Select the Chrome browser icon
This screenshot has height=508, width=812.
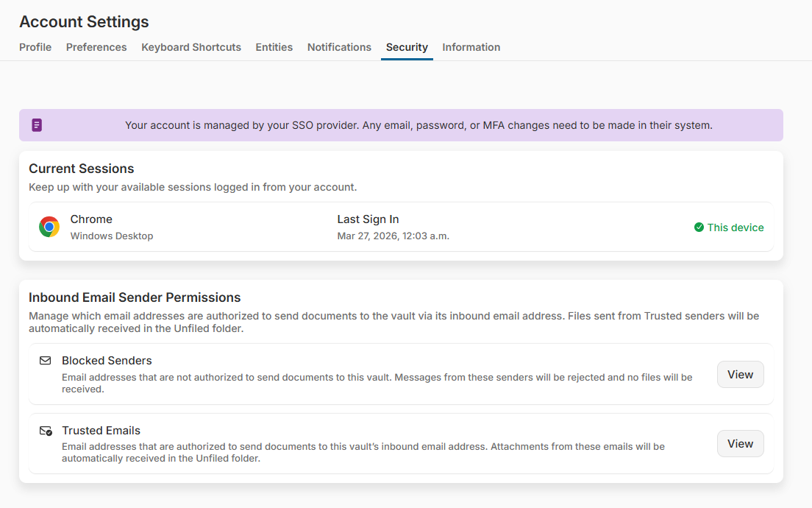click(49, 227)
